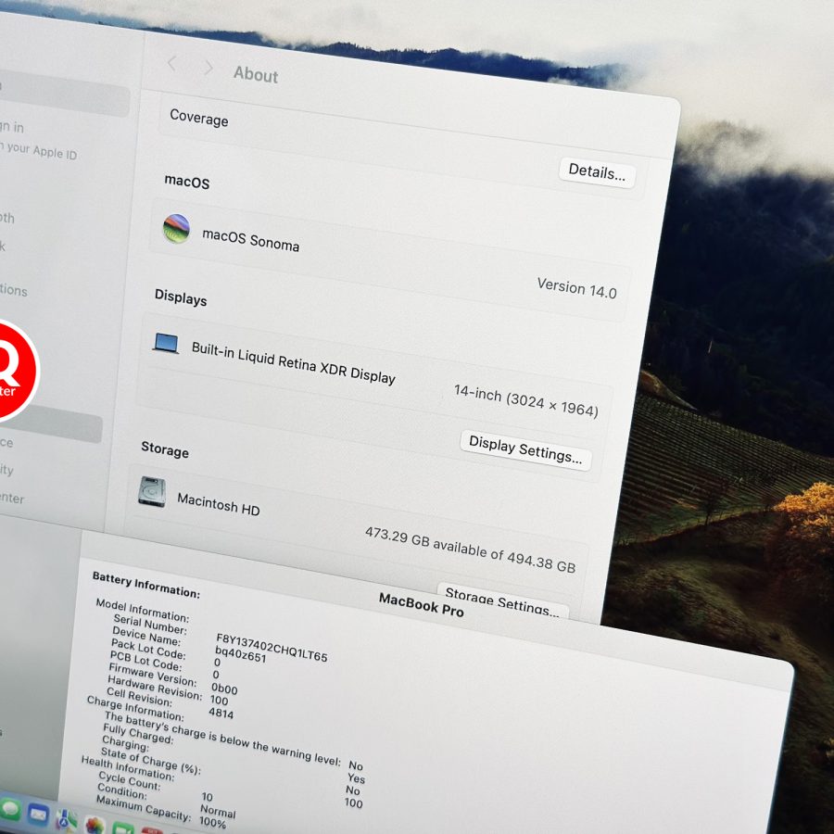834x834 pixels.
Task: Open the Coverage Details… button
Action: click(597, 172)
